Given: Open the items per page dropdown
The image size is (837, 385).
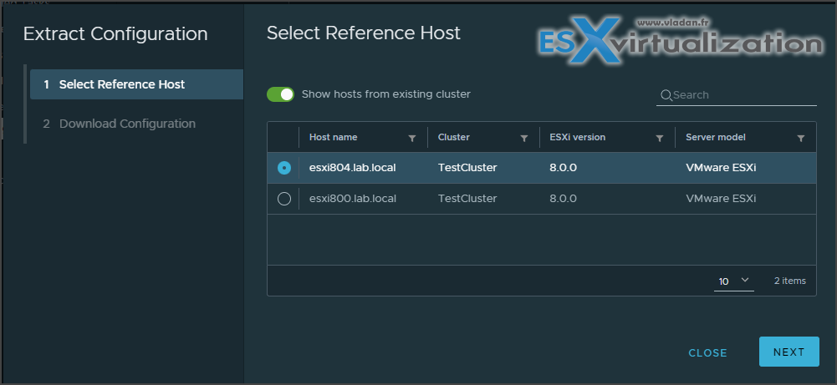Looking at the screenshot, I should (734, 281).
